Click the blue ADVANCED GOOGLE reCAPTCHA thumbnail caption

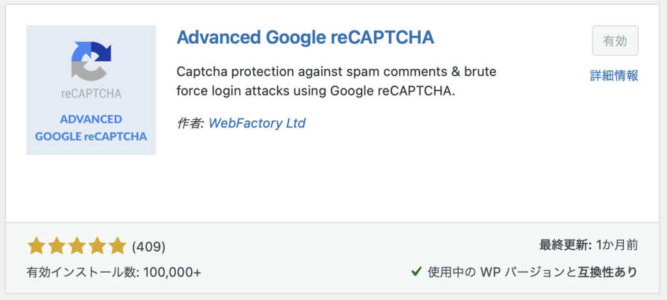pos(91,128)
